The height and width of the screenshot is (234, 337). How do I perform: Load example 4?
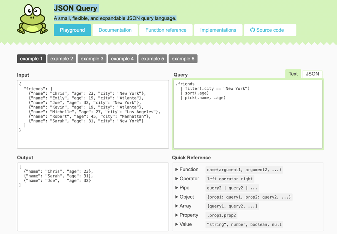122,59
